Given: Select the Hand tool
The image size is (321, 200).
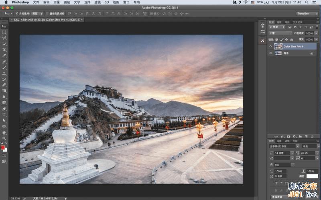Looking at the screenshot, I should (x=4, y=133).
